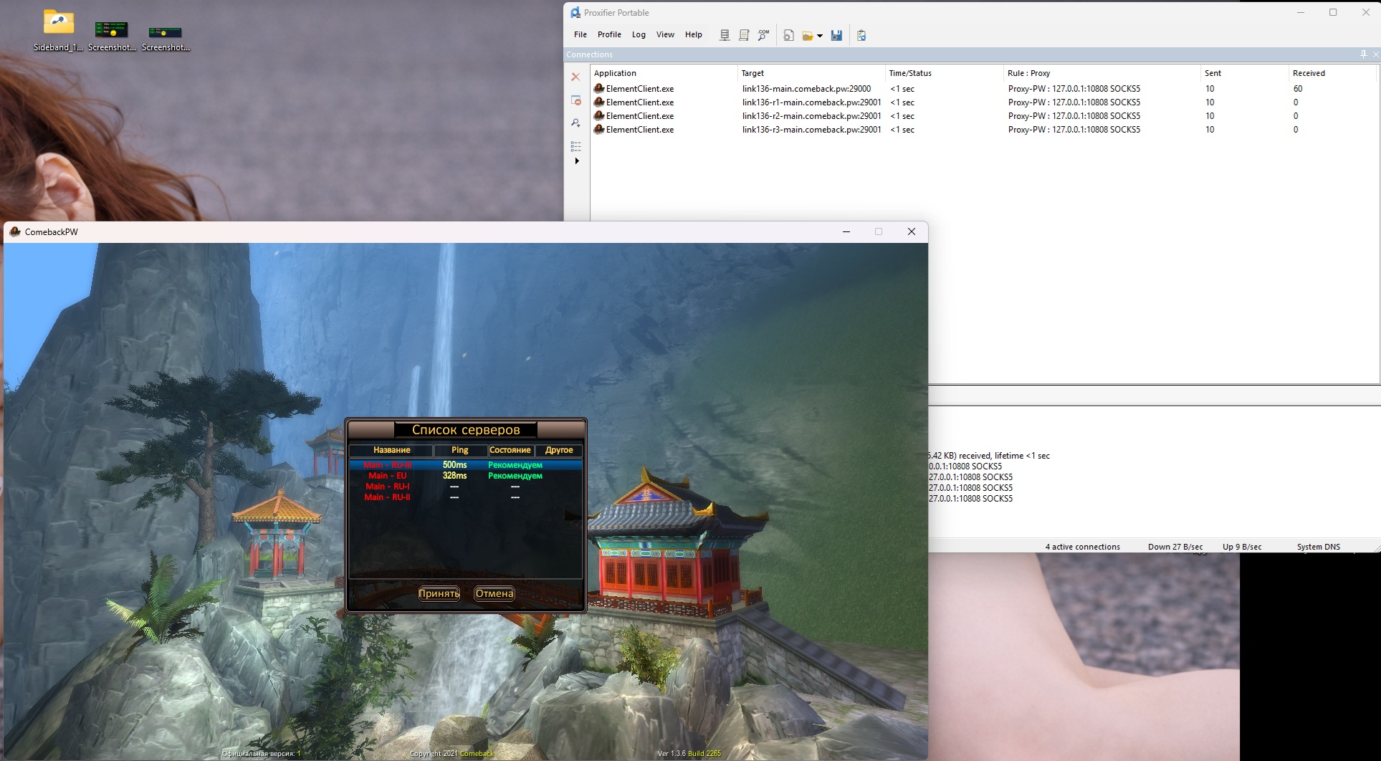The height and width of the screenshot is (761, 1381).
Task: Click the Ping column header in the server list
Action: point(460,450)
